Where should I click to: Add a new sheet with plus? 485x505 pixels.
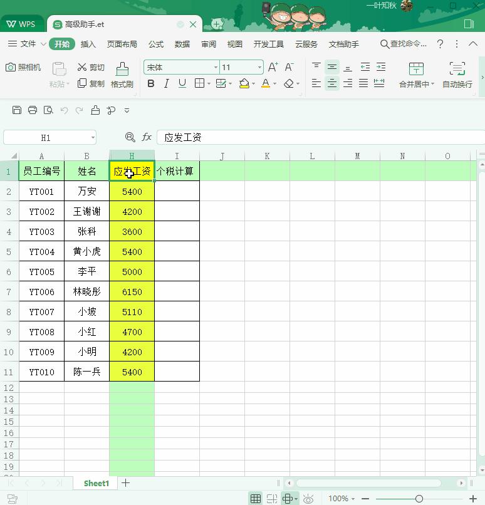(x=125, y=483)
